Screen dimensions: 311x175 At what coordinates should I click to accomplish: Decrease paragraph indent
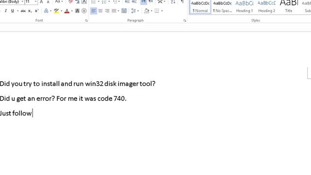127,2
